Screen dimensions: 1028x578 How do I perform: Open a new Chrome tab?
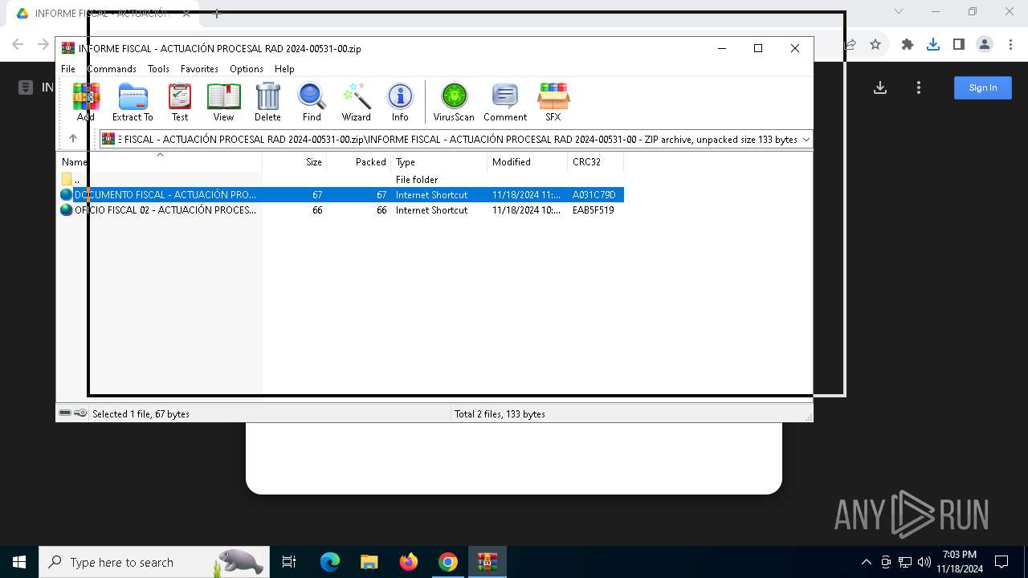pos(216,14)
